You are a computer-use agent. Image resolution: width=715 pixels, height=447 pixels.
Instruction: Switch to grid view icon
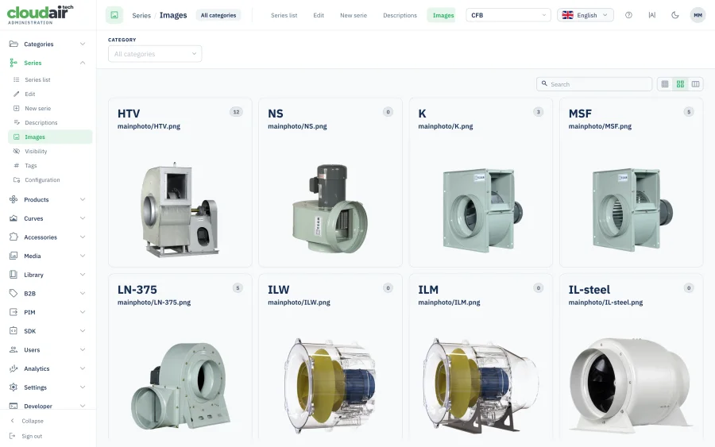[x=680, y=84]
